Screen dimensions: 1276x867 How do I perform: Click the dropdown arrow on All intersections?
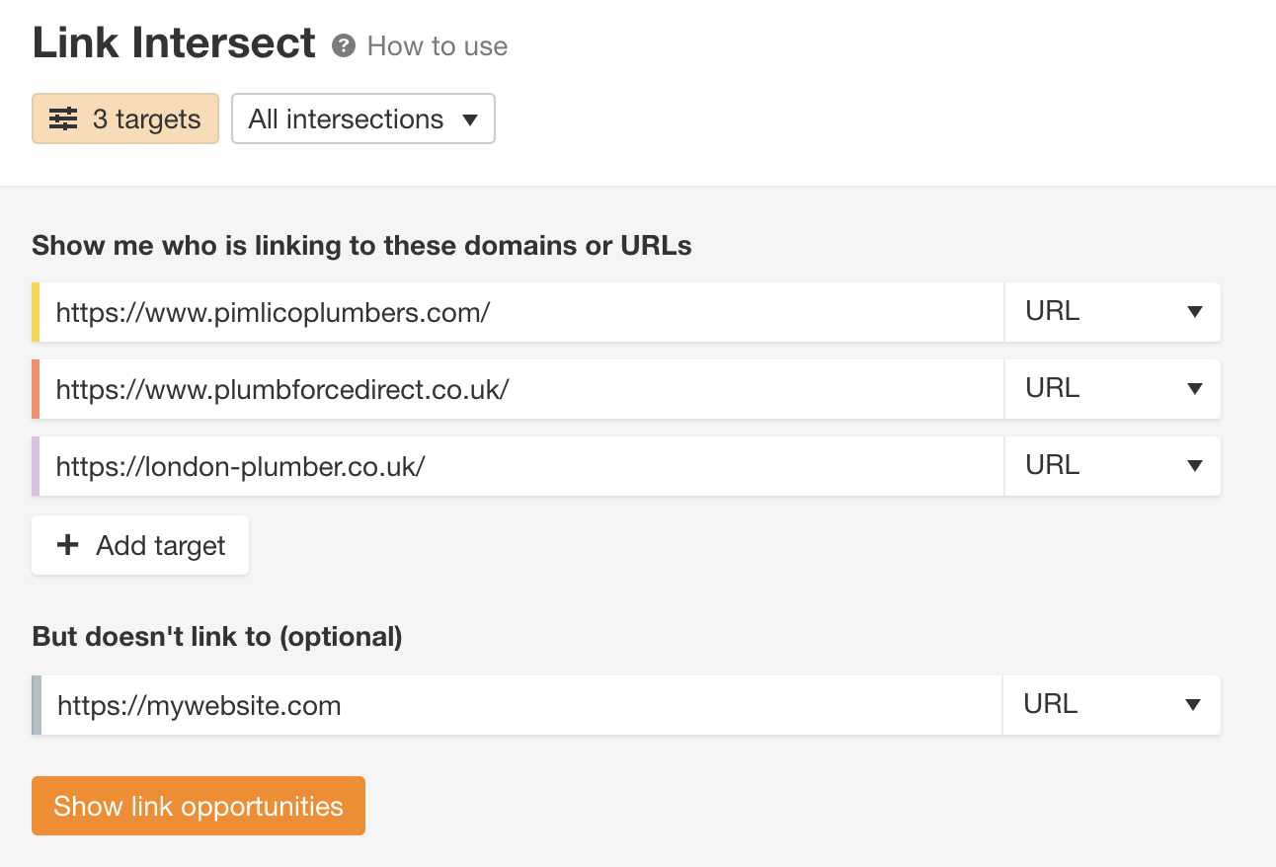tap(472, 118)
